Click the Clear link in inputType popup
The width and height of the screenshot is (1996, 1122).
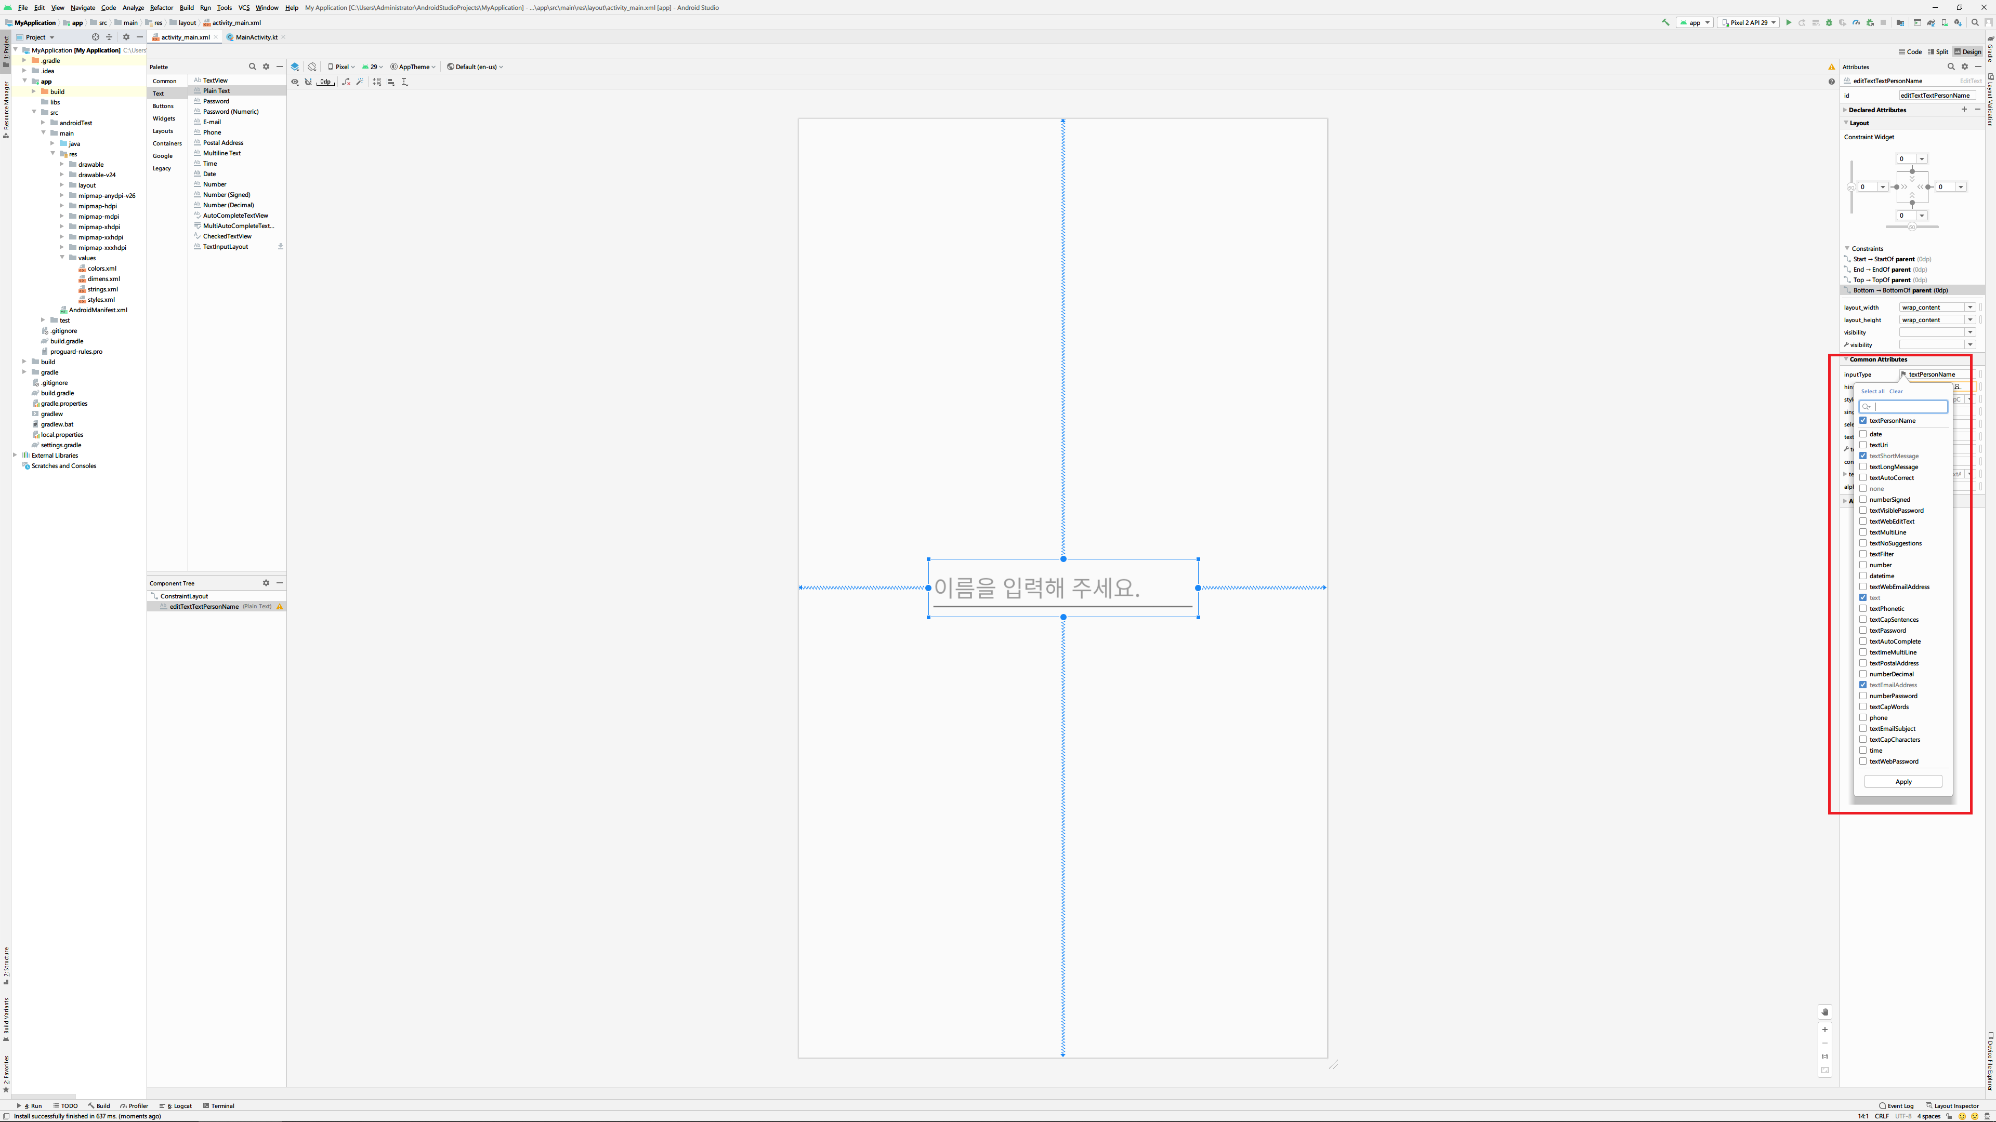(x=1896, y=391)
